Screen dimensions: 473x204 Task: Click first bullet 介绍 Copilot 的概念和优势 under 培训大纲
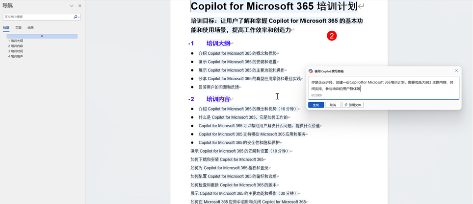(x=237, y=53)
